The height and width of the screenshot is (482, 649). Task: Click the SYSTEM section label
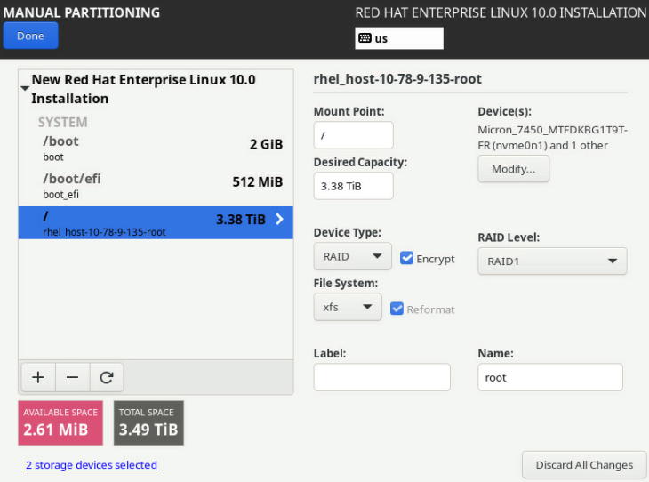(x=63, y=122)
